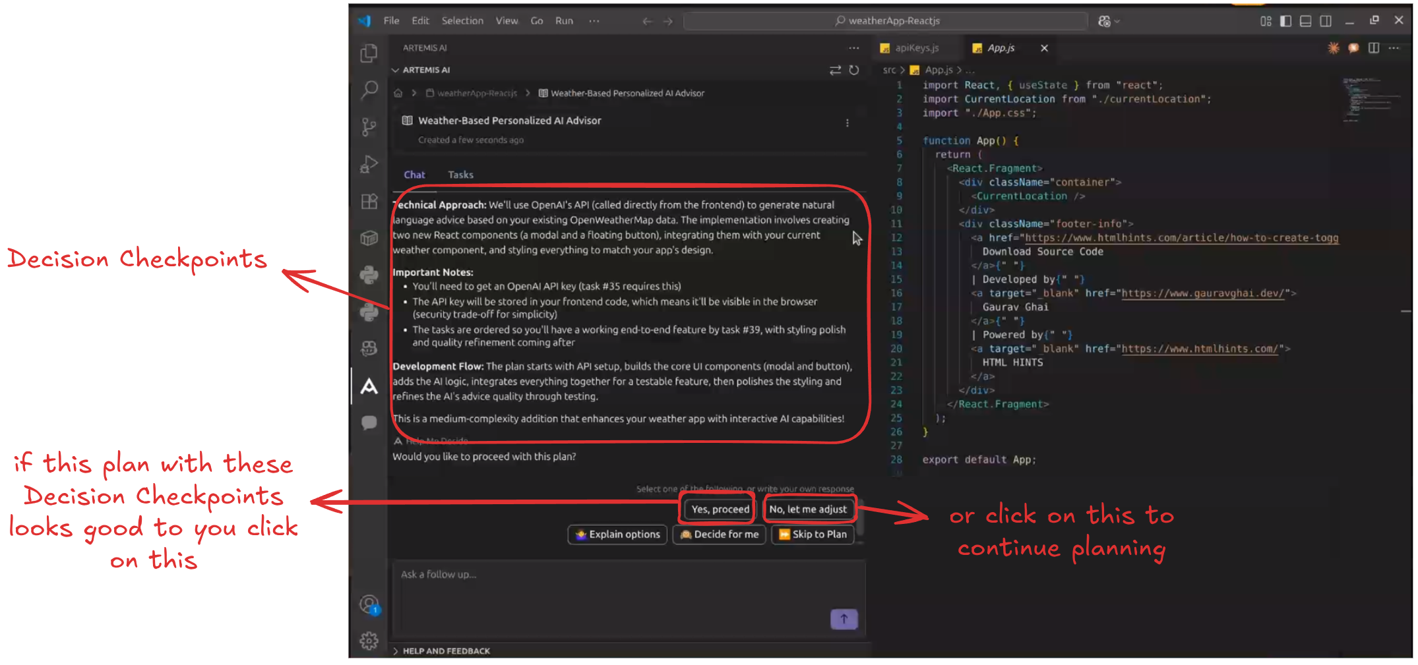Toggle the secondary side bar visibility
The image size is (1418, 665).
point(1326,21)
